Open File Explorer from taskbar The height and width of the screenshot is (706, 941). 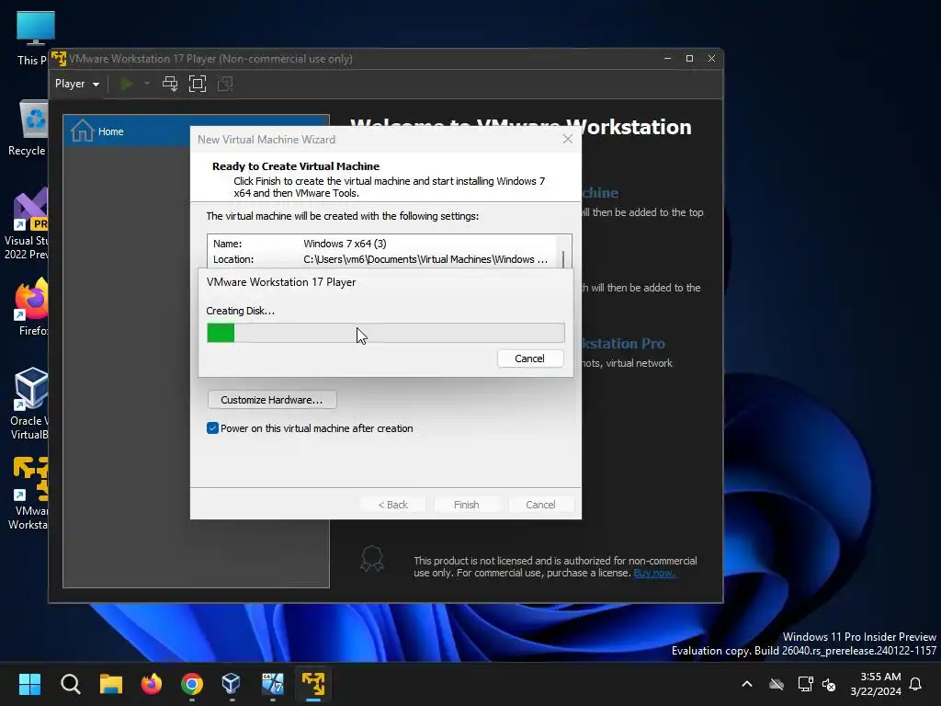[x=111, y=684]
